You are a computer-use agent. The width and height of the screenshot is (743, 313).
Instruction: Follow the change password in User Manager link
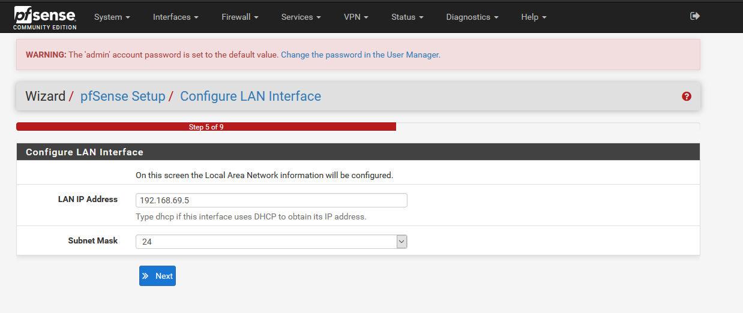click(x=361, y=55)
